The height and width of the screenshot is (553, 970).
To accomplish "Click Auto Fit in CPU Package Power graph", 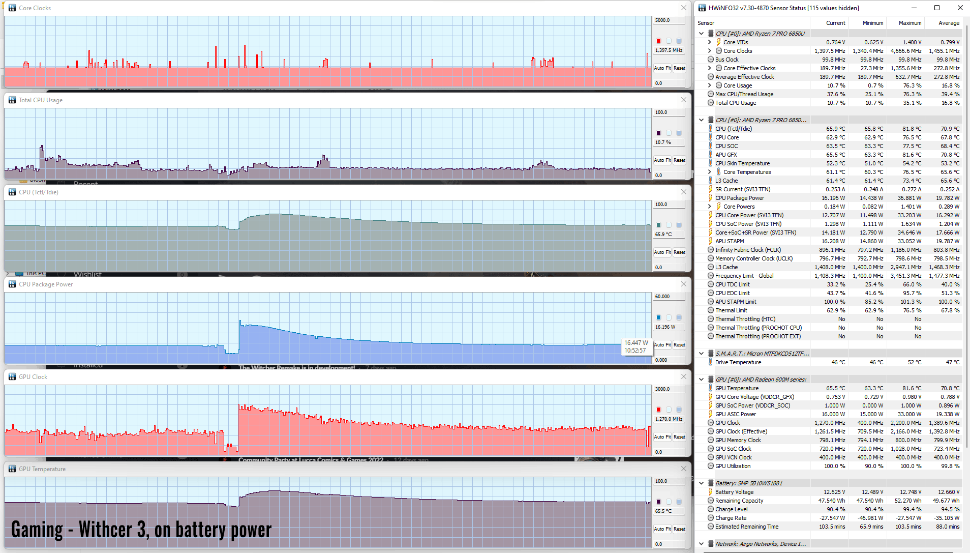I will pos(662,345).
